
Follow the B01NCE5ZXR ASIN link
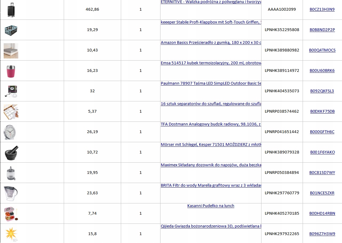coord(322,193)
